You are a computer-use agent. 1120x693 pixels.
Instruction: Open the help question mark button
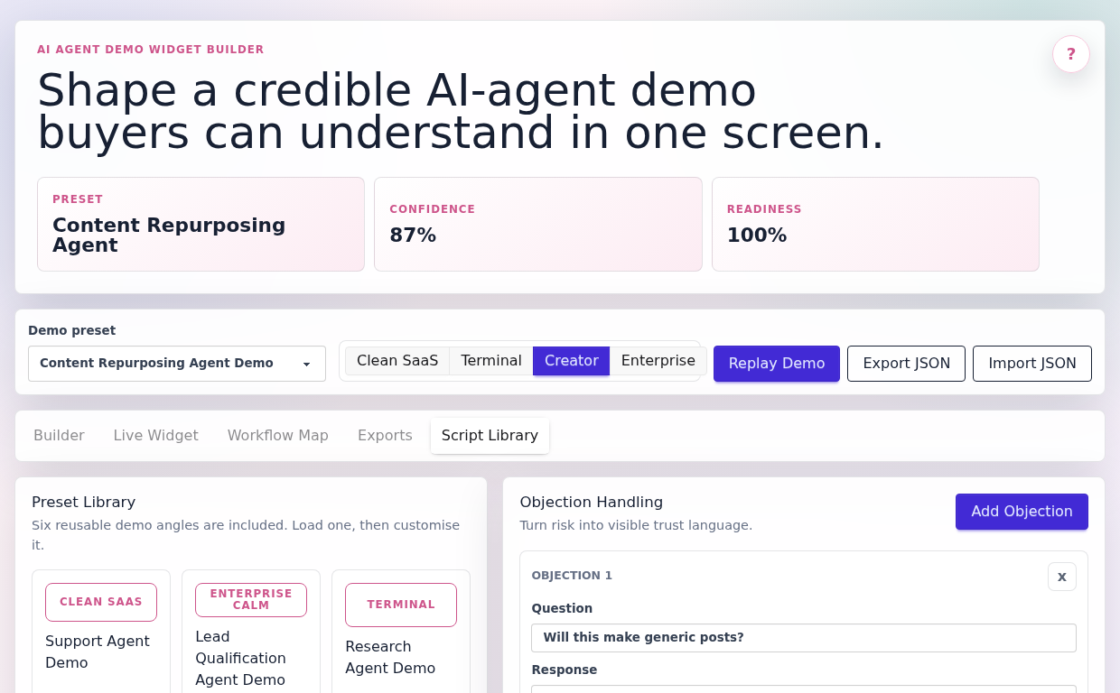pyautogui.click(x=1071, y=54)
